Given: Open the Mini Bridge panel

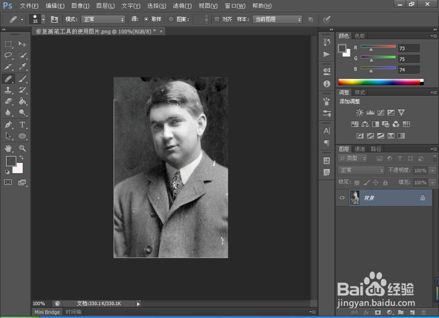Looking at the screenshot, I should point(47,312).
